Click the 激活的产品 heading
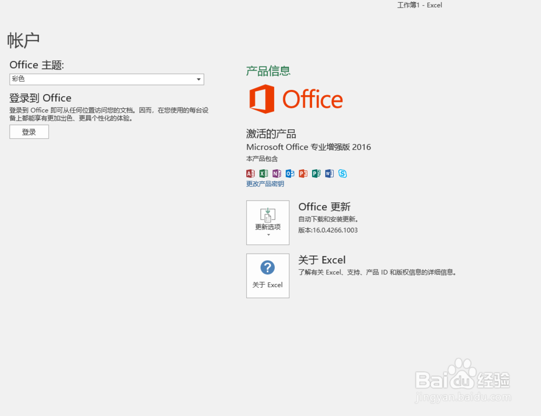541x416 pixels. pos(271,134)
